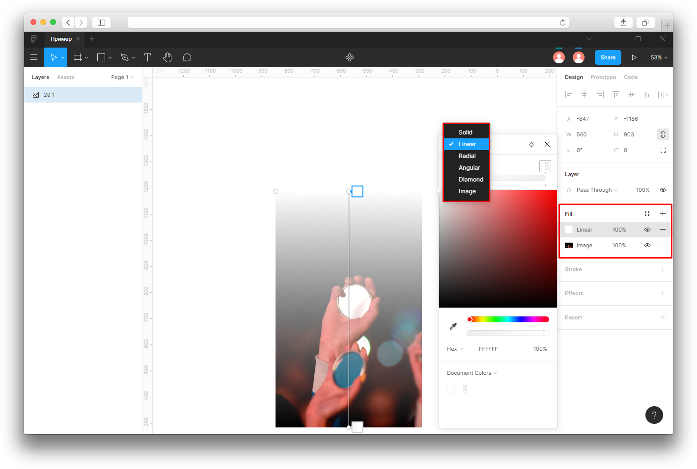Expand the Pen tool options chevron
The width and height of the screenshot is (697, 469).
(x=134, y=58)
